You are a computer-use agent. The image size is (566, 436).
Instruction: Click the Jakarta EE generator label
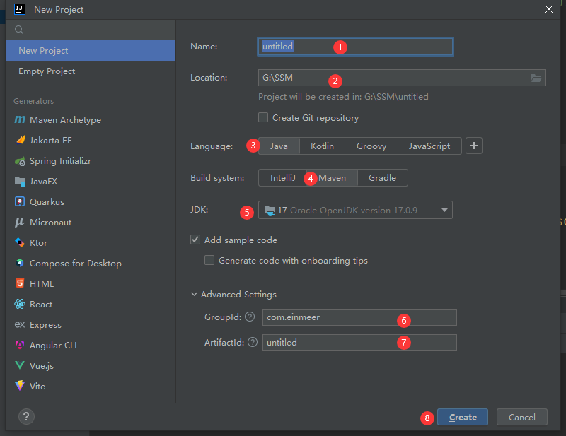pos(51,141)
